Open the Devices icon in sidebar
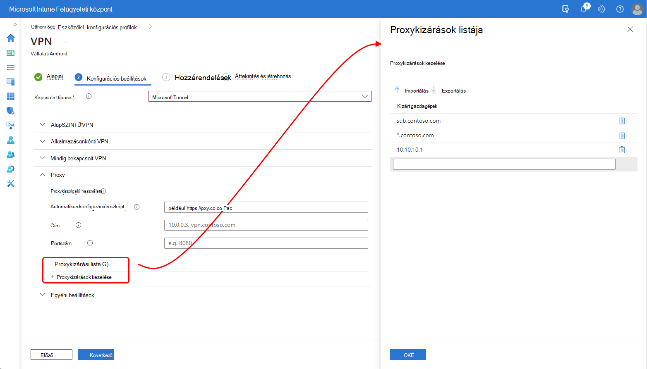 point(11,82)
